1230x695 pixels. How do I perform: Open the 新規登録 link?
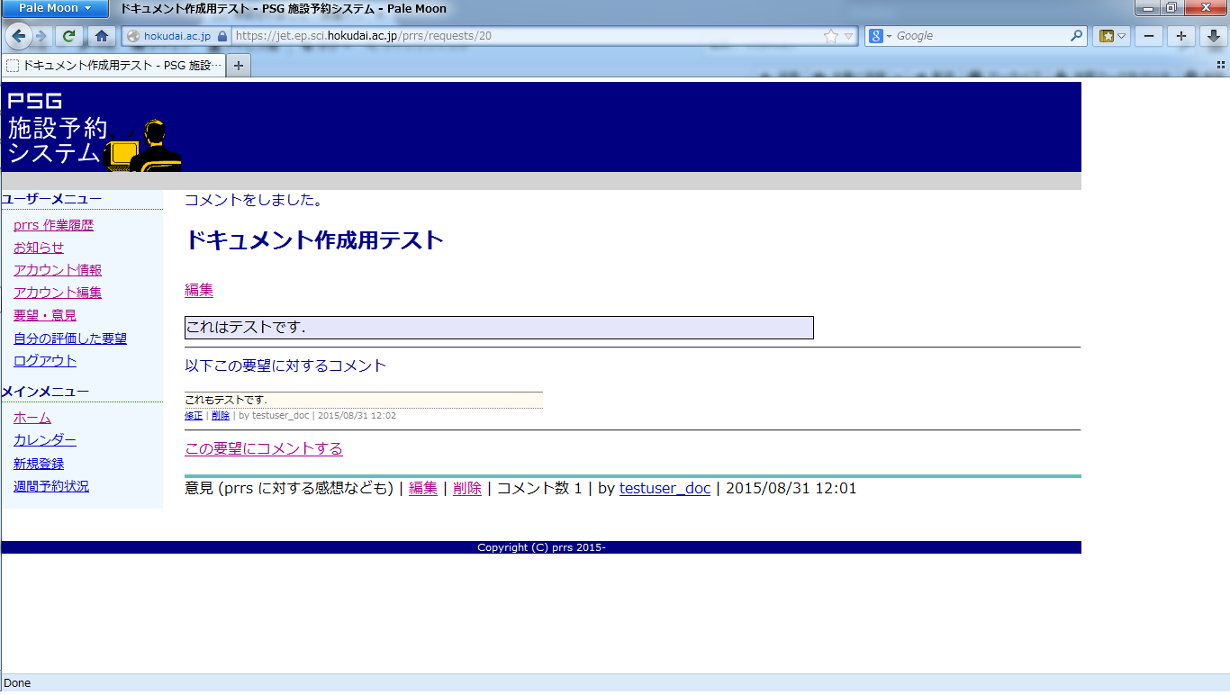click(x=39, y=464)
